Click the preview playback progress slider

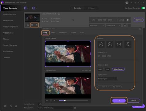tap(74, 101)
